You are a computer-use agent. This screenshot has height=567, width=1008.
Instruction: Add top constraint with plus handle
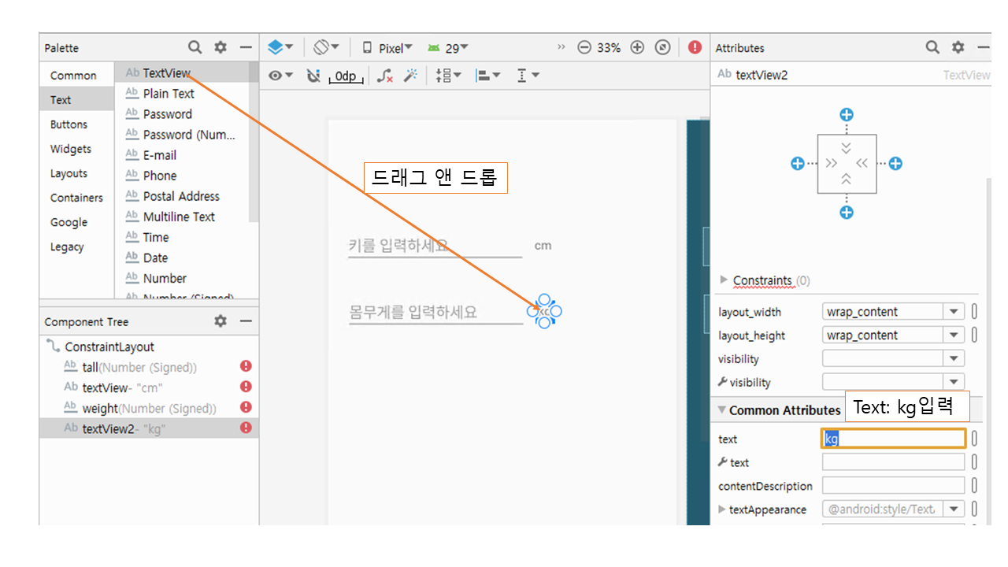pos(847,115)
